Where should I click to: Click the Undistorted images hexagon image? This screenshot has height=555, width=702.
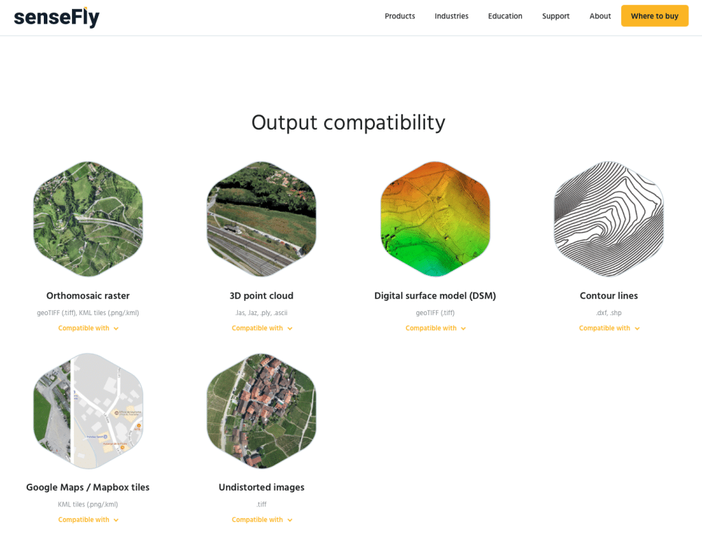261,411
